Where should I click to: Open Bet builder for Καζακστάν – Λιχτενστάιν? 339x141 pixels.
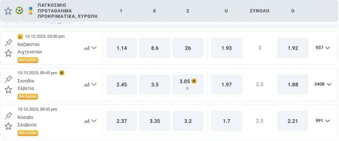coord(28,60)
